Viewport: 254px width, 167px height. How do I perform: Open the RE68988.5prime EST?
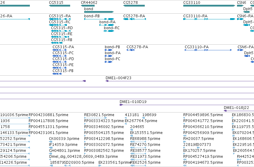(x=145, y=139)
